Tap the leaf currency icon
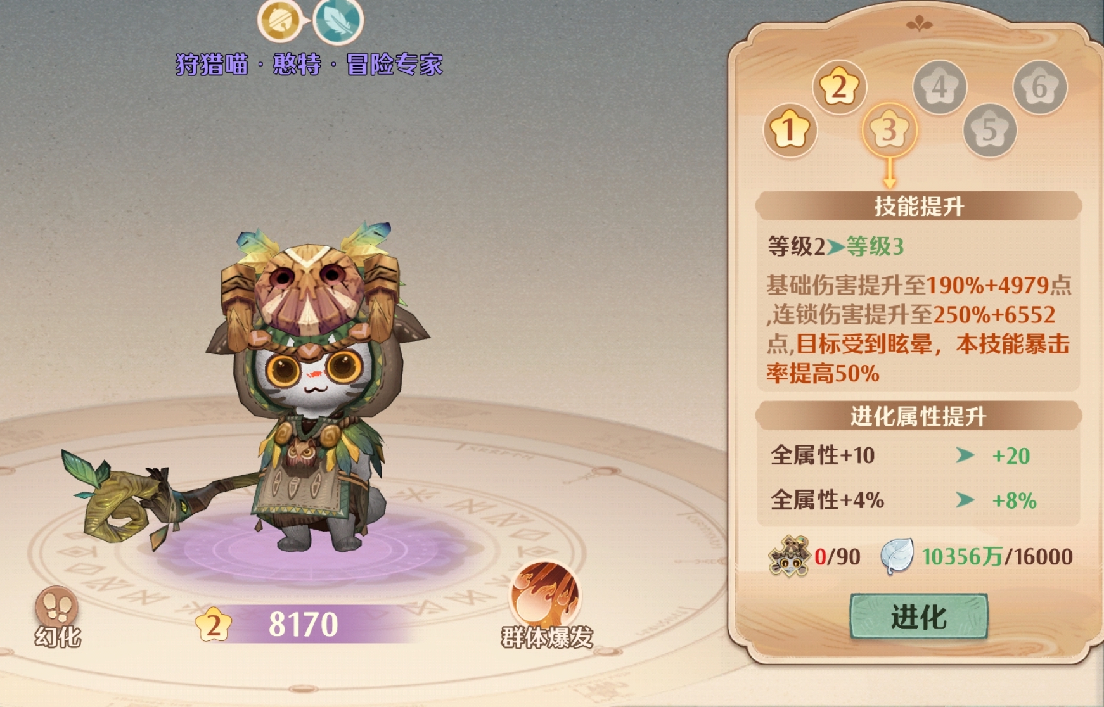This screenshot has width=1104, height=707. coord(897,556)
